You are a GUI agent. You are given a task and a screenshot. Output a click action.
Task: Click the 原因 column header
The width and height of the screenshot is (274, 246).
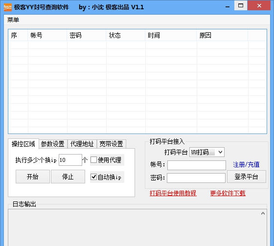(x=222, y=35)
